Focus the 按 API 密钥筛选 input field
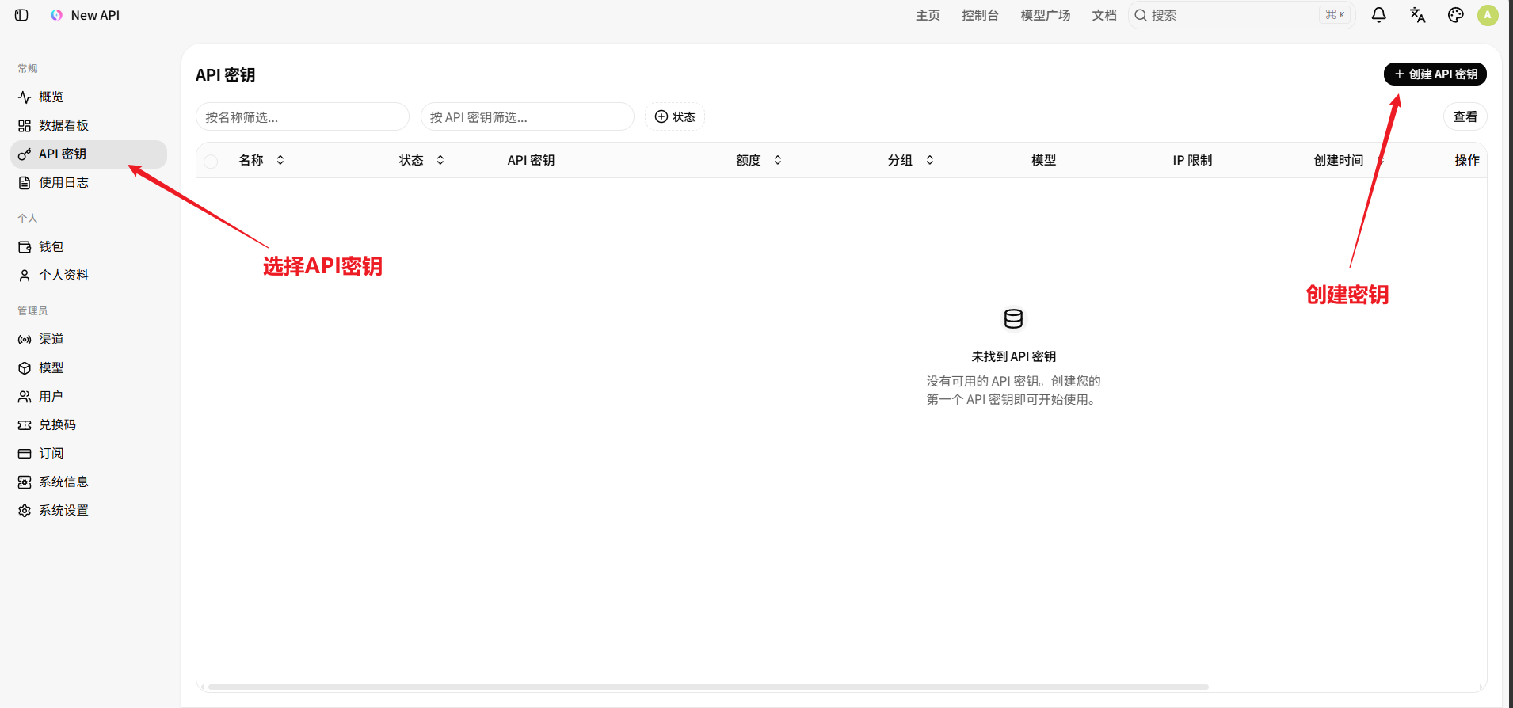 (528, 116)
